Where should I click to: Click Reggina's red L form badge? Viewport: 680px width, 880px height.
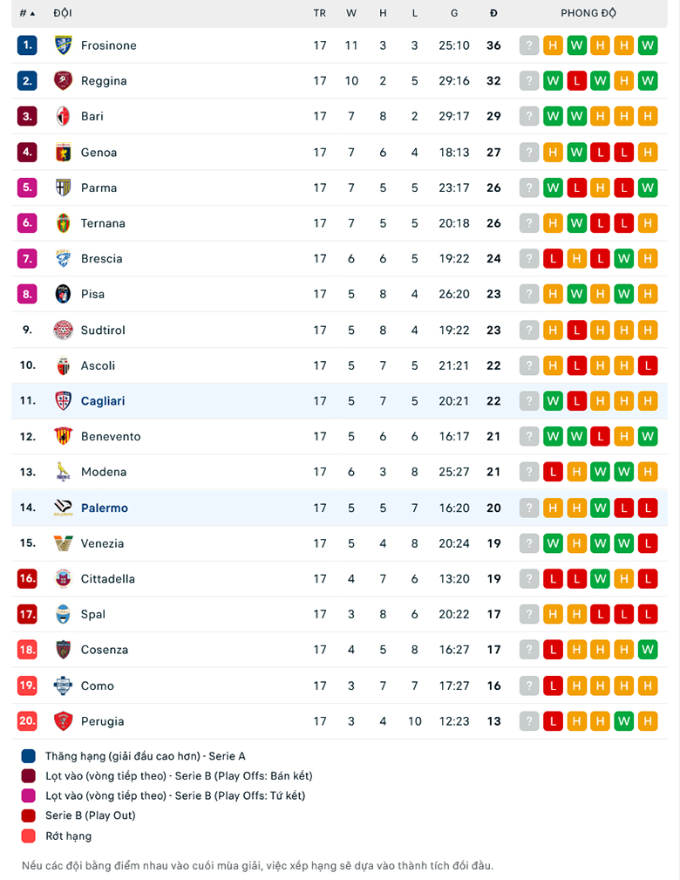coord(576,81)
